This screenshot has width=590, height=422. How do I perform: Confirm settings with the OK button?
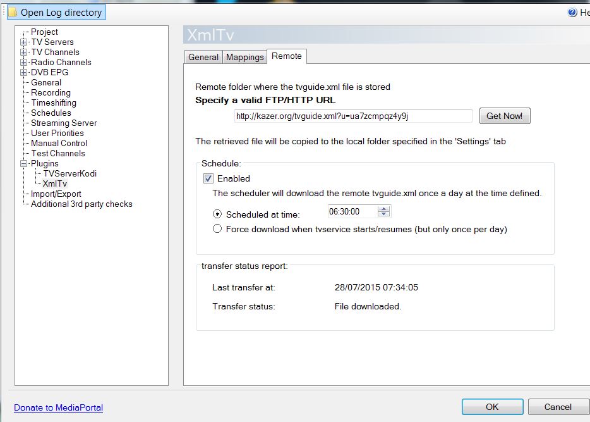pyautogui.click(x=491, y=407)
